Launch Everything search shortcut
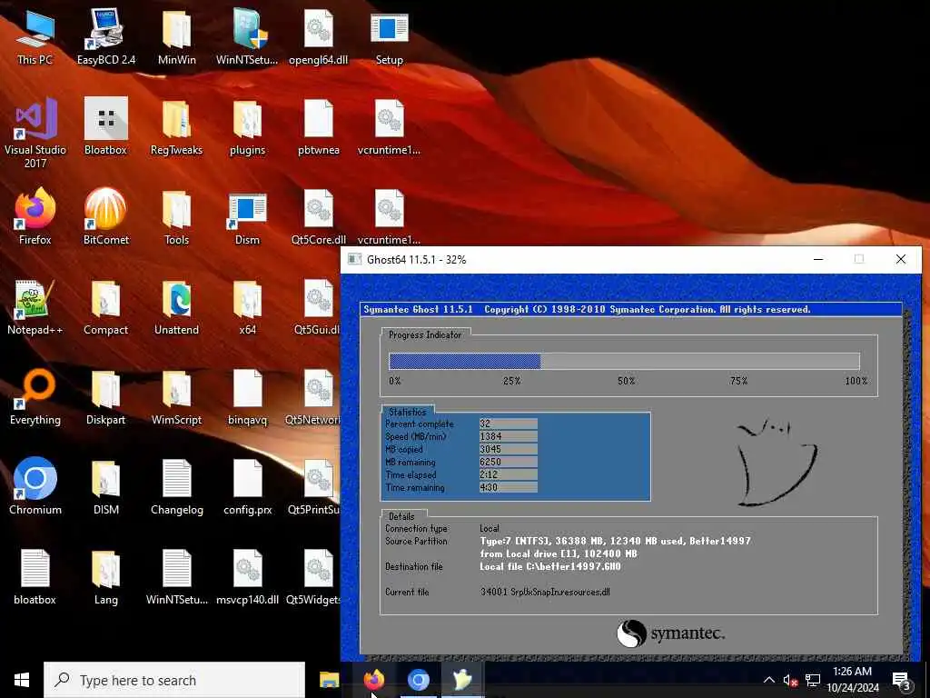The image size is (930, 698). [x=35, y=397]
